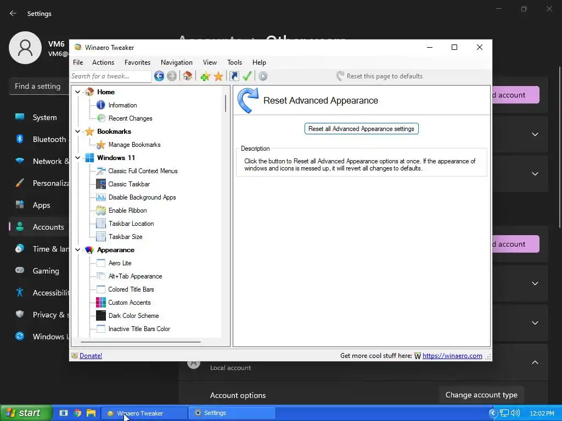Select Taskbar Size in the tree
562x421 pixels.
[126, 237]
